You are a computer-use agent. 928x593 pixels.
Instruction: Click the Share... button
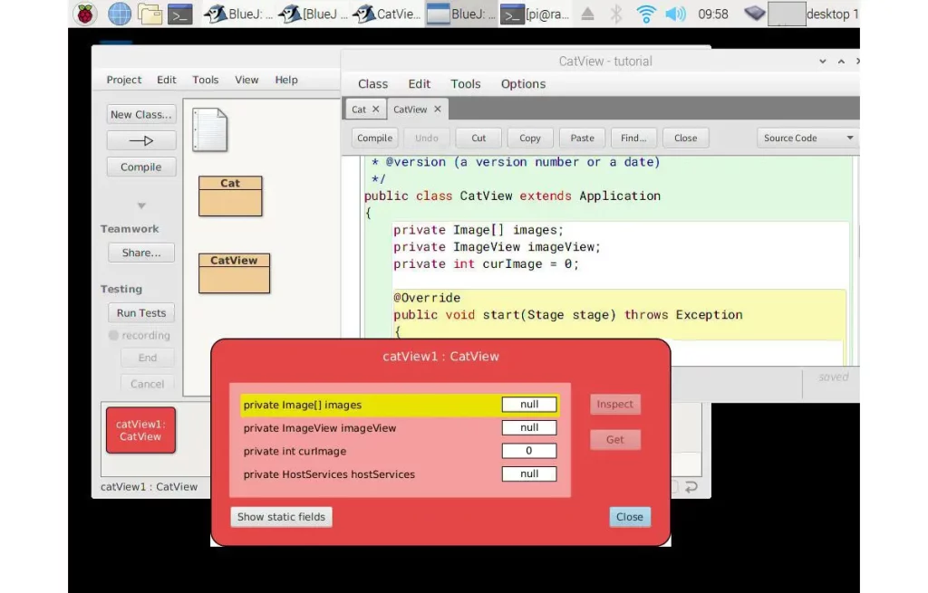[x=141, y=253]
